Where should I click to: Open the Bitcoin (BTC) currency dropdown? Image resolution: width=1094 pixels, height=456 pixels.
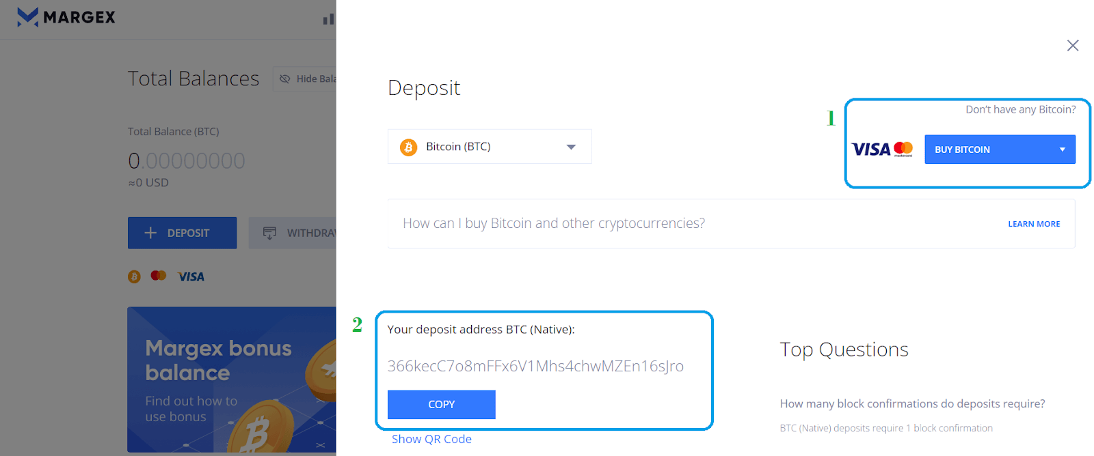[490, 147]
